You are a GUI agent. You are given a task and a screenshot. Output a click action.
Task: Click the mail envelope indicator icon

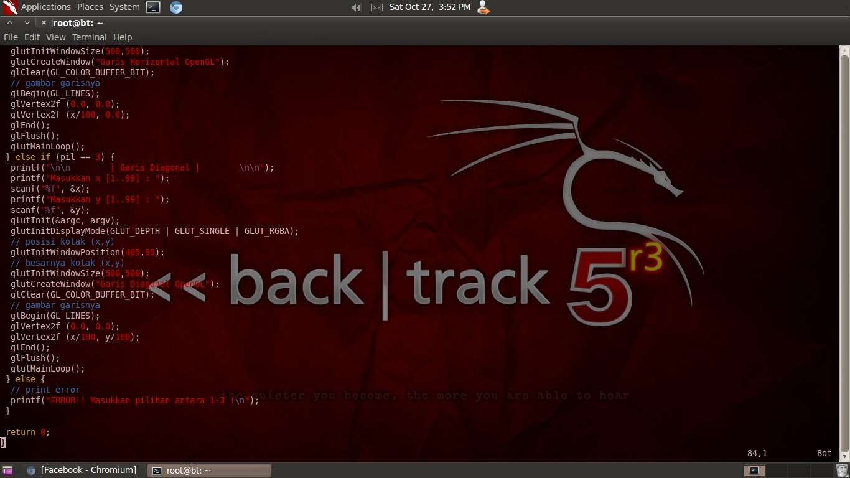click(x=377, y=7)
